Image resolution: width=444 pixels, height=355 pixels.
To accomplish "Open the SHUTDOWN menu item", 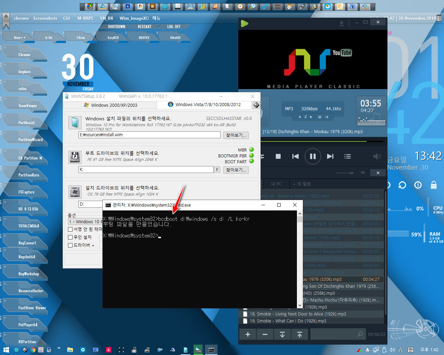I will (x=117, y=27).
